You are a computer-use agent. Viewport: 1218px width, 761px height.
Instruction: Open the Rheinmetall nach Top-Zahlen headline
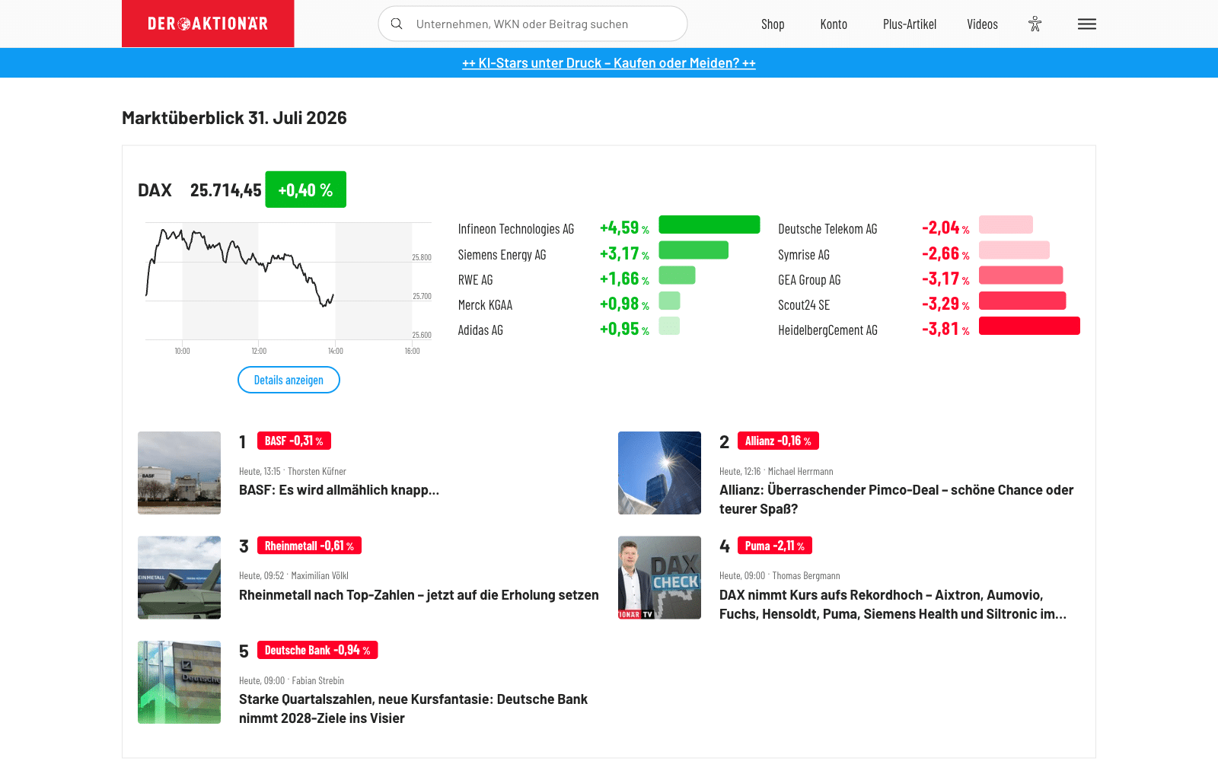pyautogui.click(x=419, y=595)
